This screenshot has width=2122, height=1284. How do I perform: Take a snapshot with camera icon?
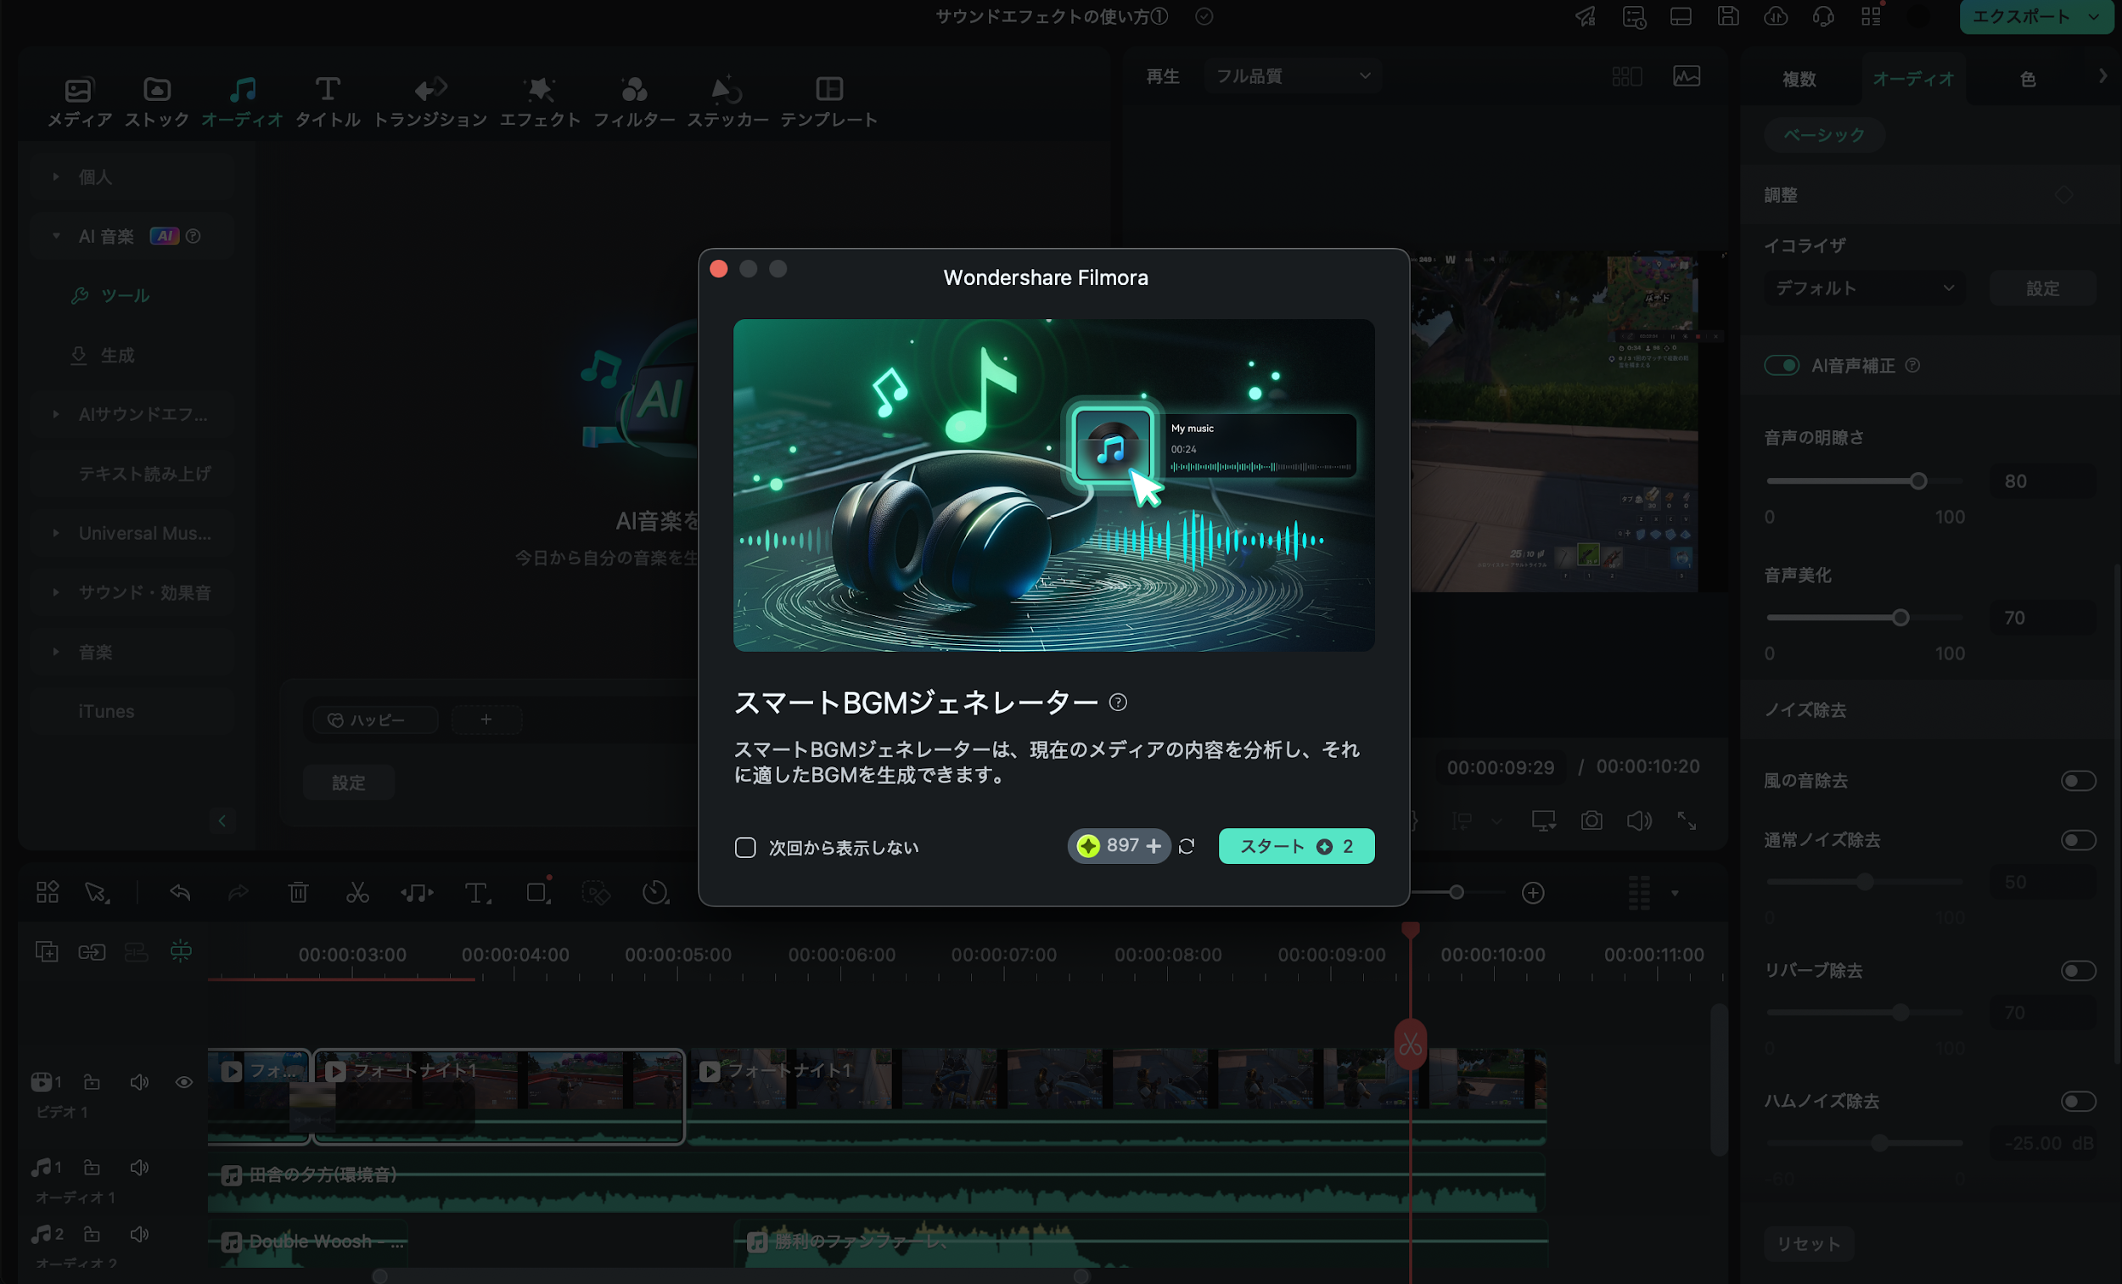click(1591, 821)
